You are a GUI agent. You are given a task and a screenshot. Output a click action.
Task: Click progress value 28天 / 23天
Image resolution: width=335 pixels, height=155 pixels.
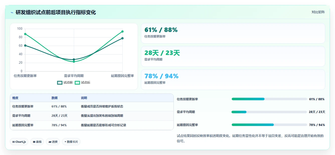(317, 112)
